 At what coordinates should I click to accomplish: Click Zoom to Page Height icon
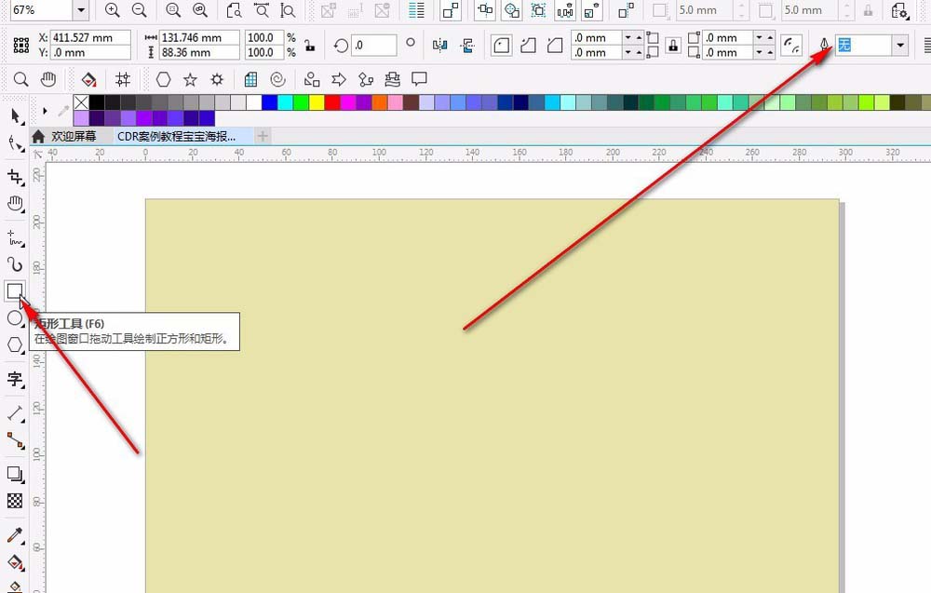pos(288,10)
